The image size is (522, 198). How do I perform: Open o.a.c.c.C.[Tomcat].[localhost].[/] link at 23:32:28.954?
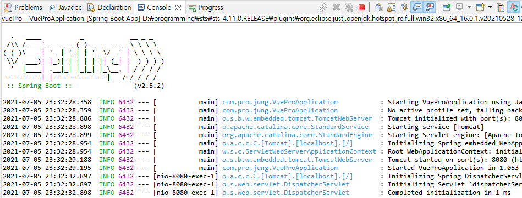click(x=288, y=143)
